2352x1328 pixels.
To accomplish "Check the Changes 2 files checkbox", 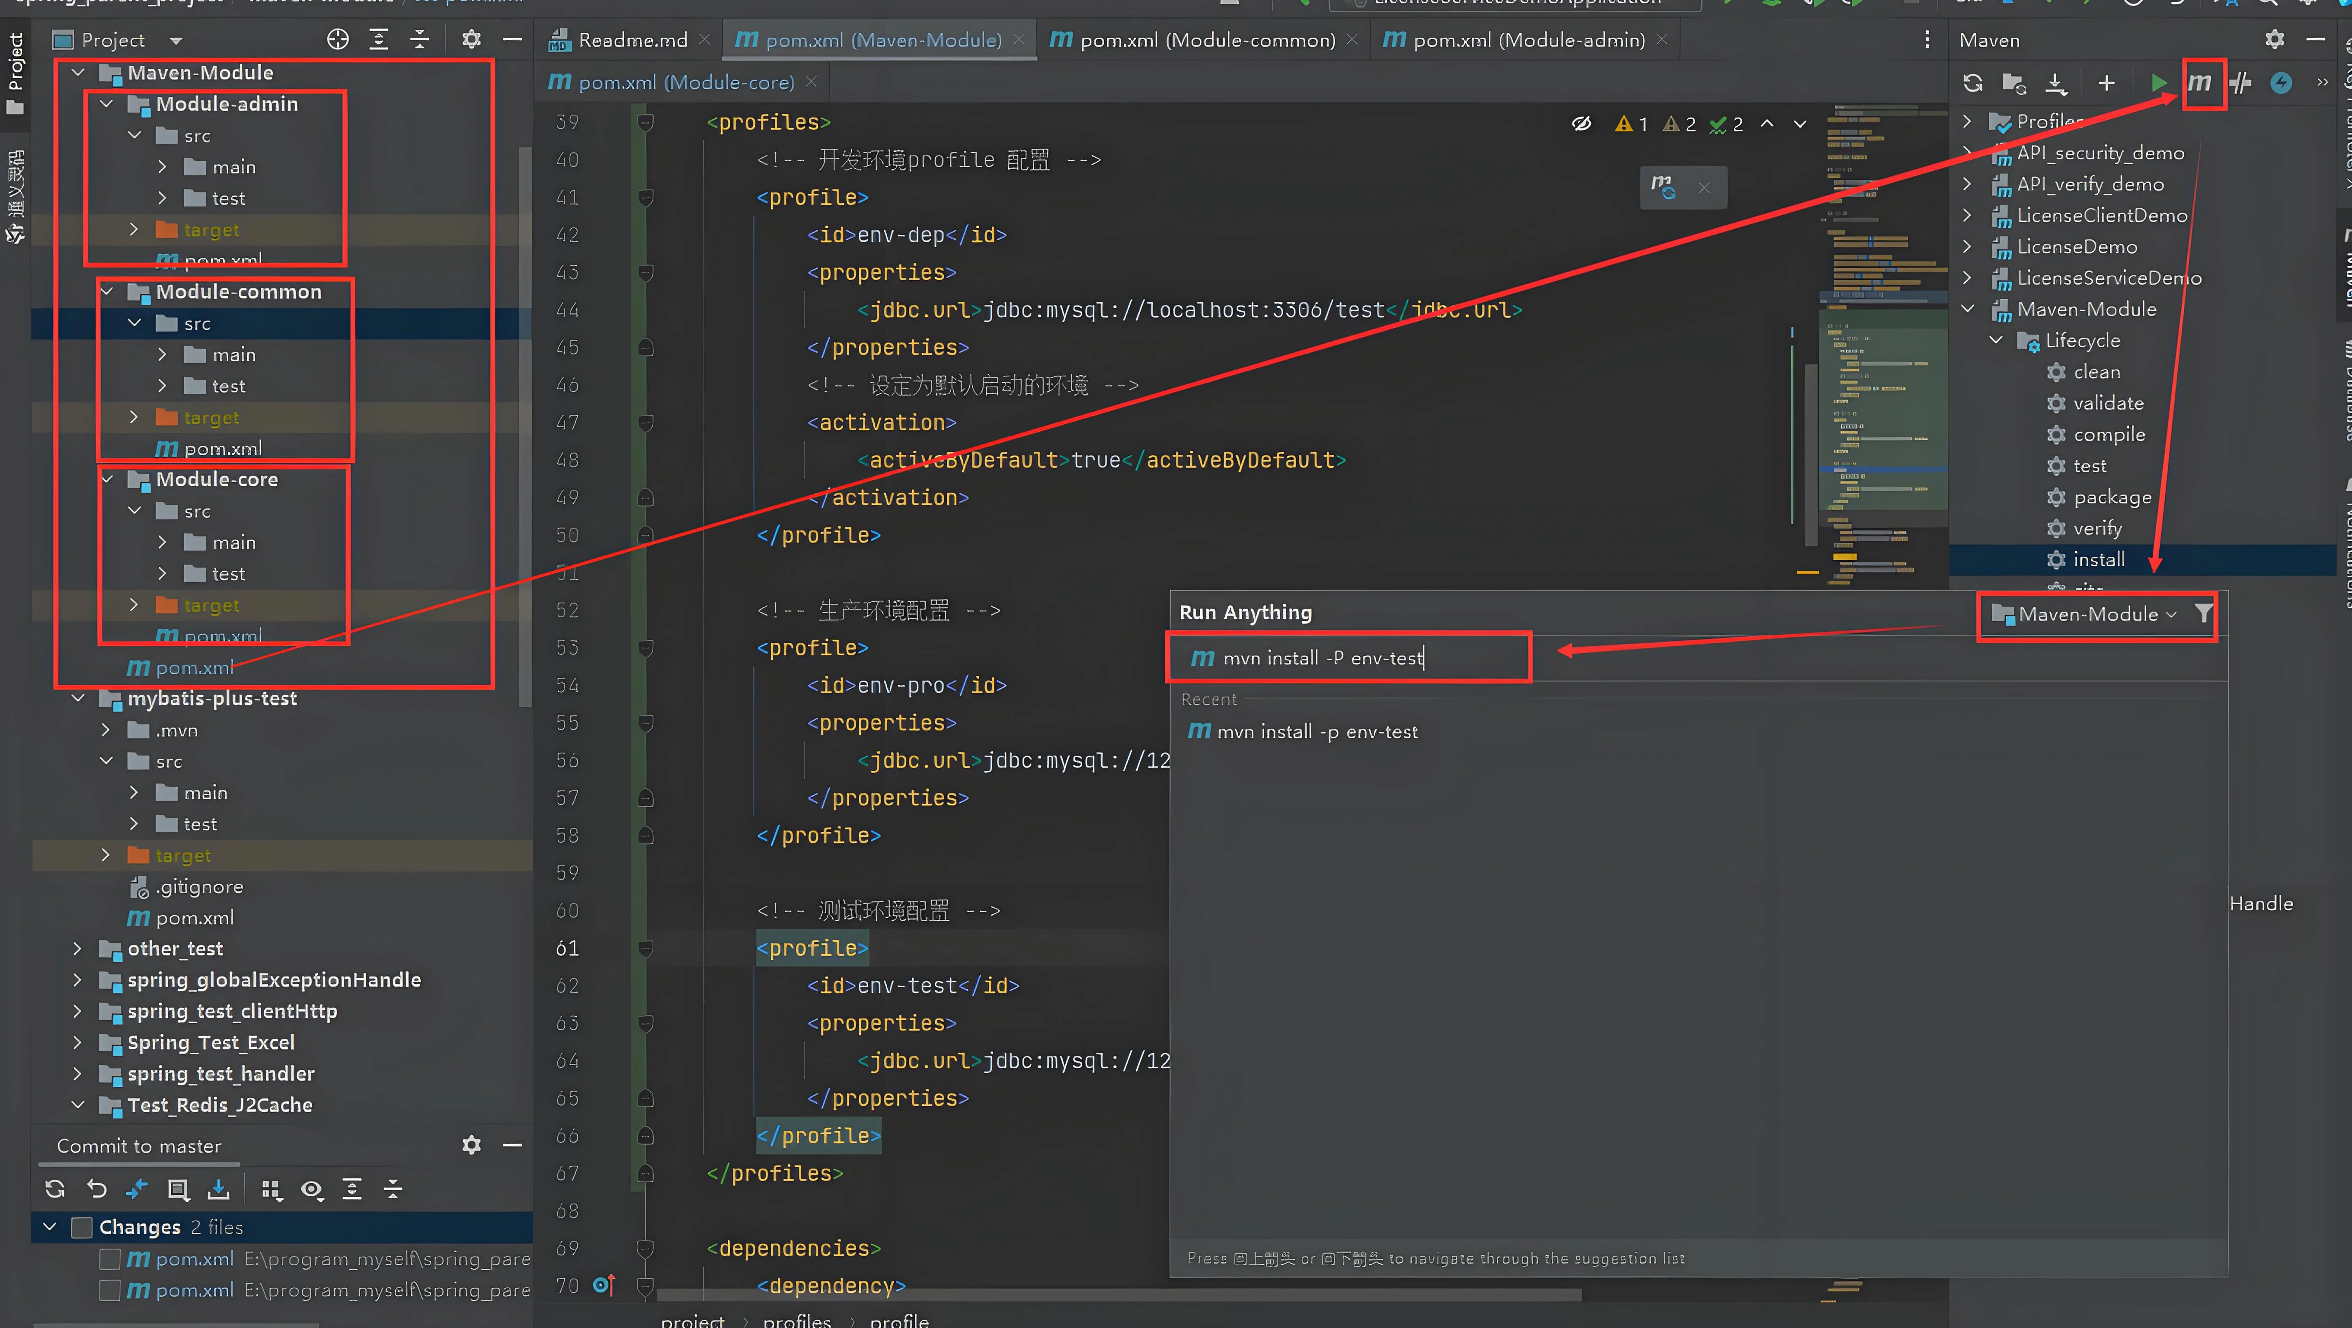I will pos(82,1228).
